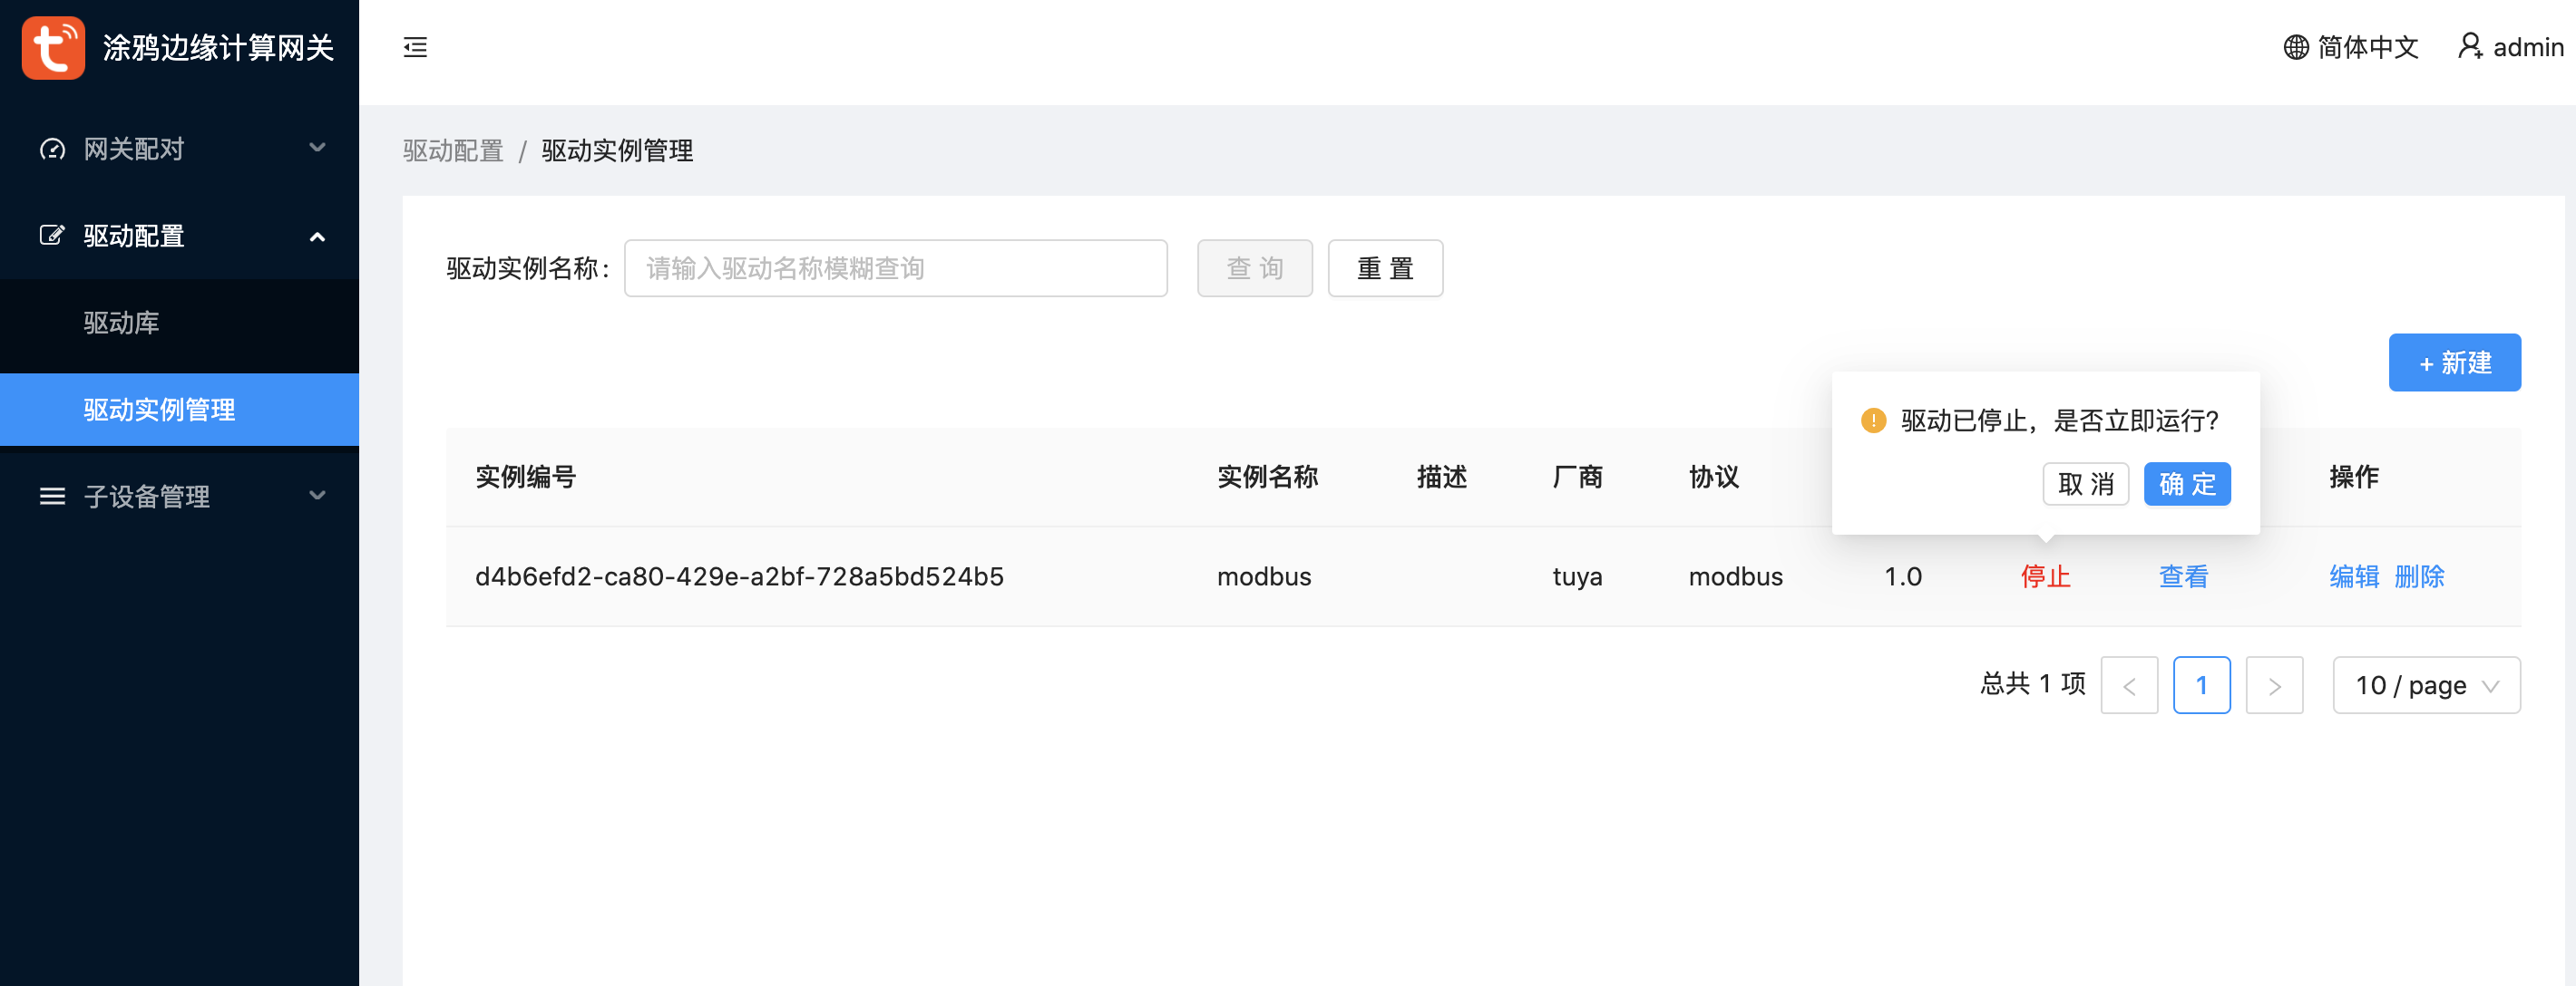The width and height of the screenshot is (2576, 986).
Task: Click 取消 in the confirmation popup
Action: coord(2085,485)
